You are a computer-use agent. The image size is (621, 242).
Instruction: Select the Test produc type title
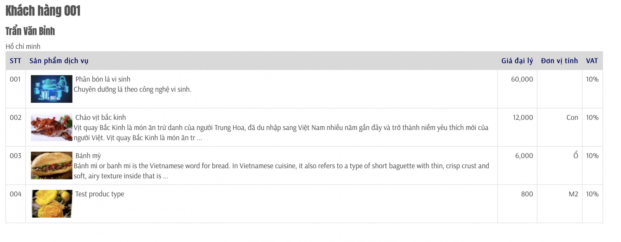coord(100,194)
